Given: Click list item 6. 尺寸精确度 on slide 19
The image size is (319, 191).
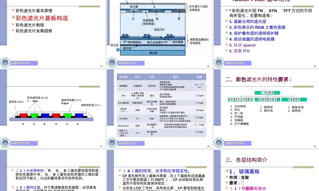Looking at the screenshot, I should pos(240,124).
